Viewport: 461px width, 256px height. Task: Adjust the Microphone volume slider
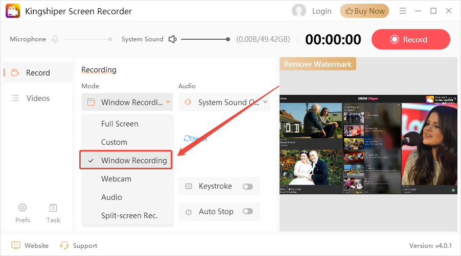pos(87,39)
